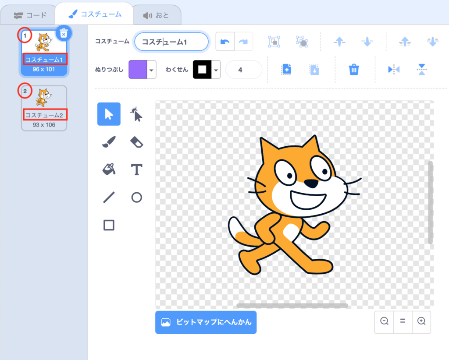The height and width of the screenshot is (360, 449).
Task: Delete selection with the trash icon in toolbar
Action: (354, 69)
